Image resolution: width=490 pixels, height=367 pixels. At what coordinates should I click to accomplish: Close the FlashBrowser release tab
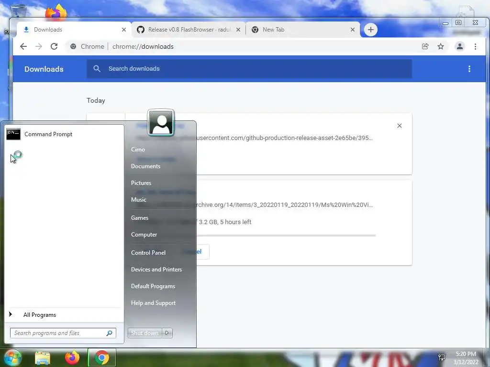point(238,30)
